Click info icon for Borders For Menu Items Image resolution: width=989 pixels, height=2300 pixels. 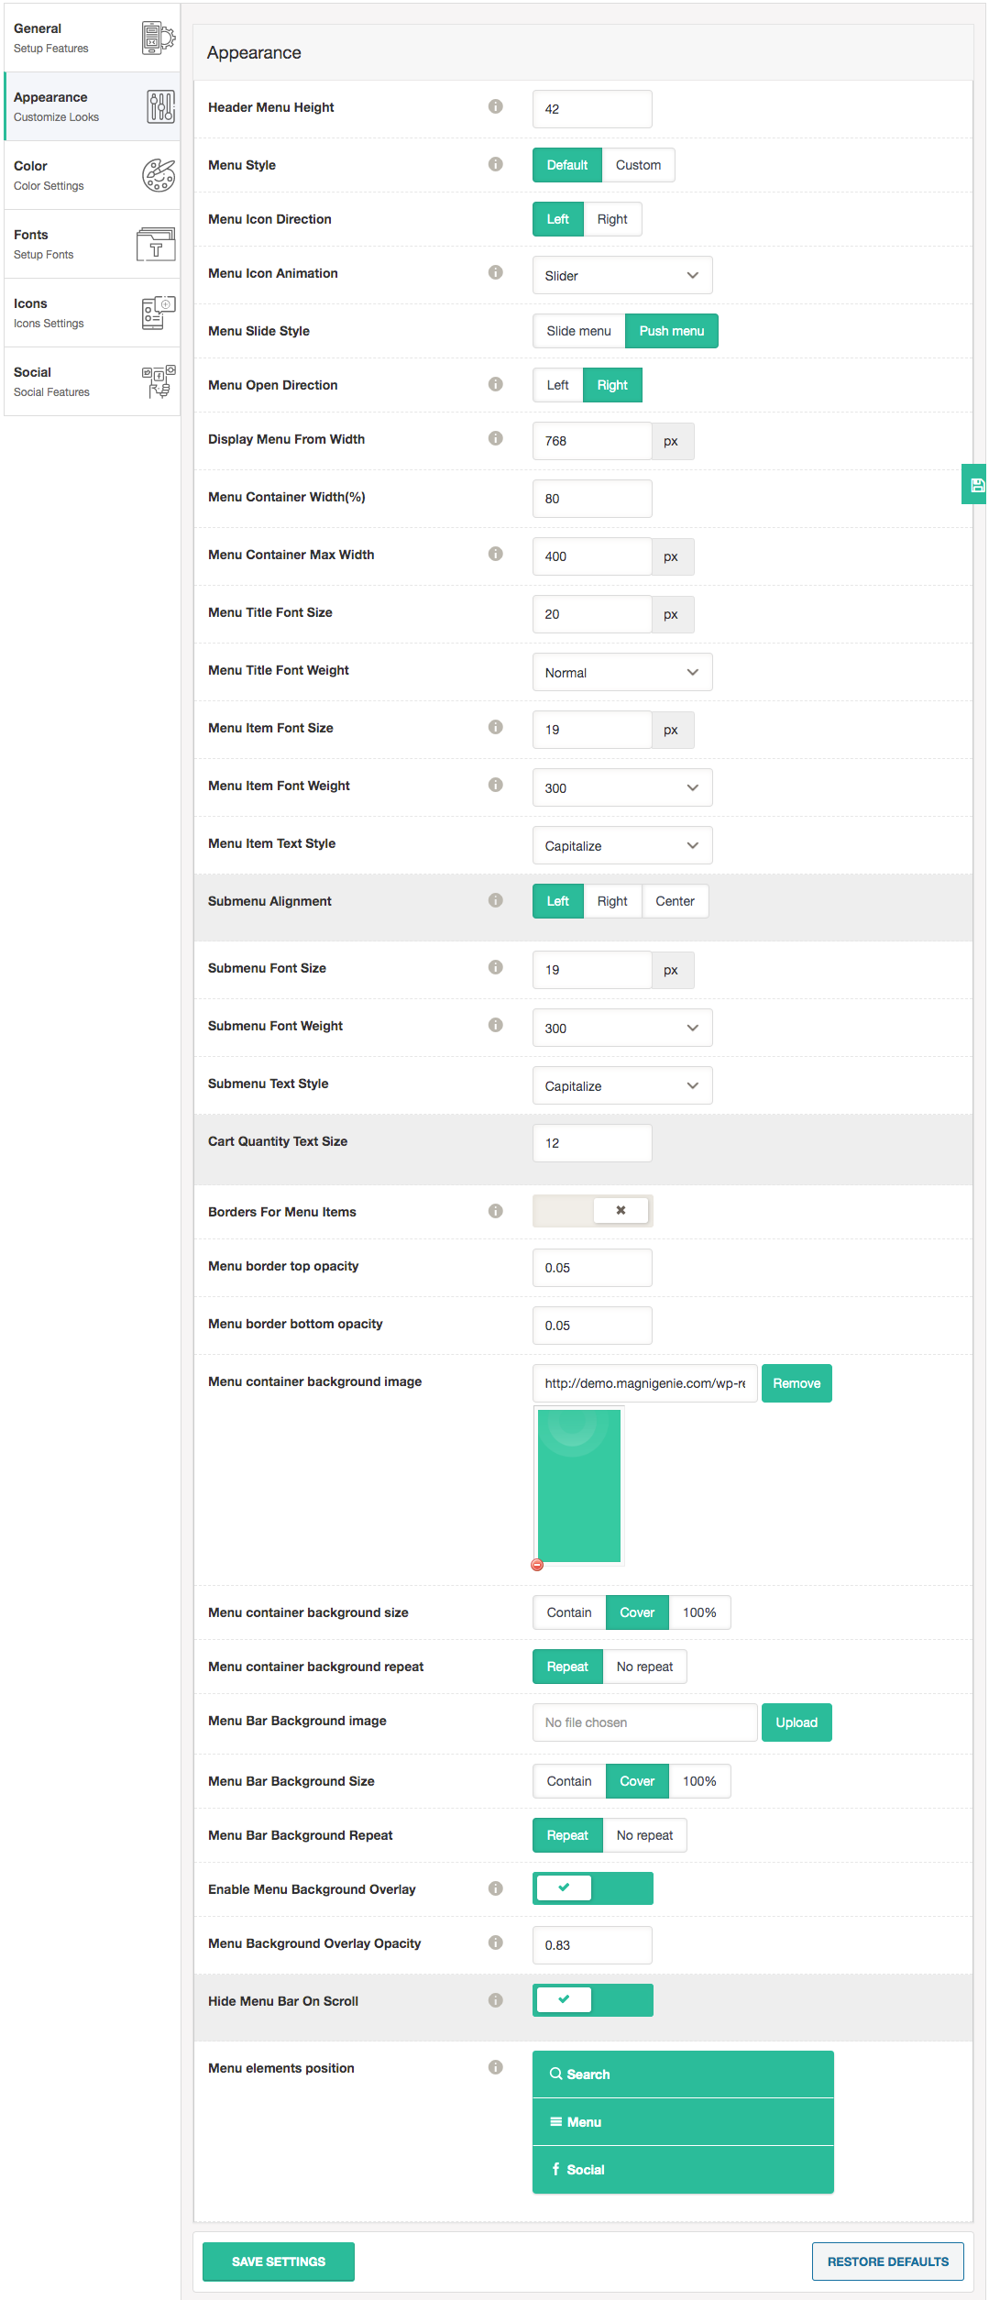496,1211
